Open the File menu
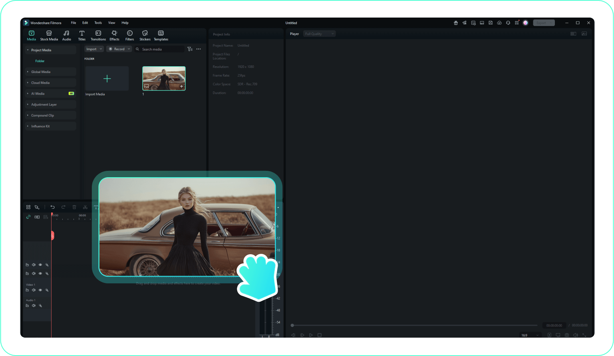 (74, 23)
